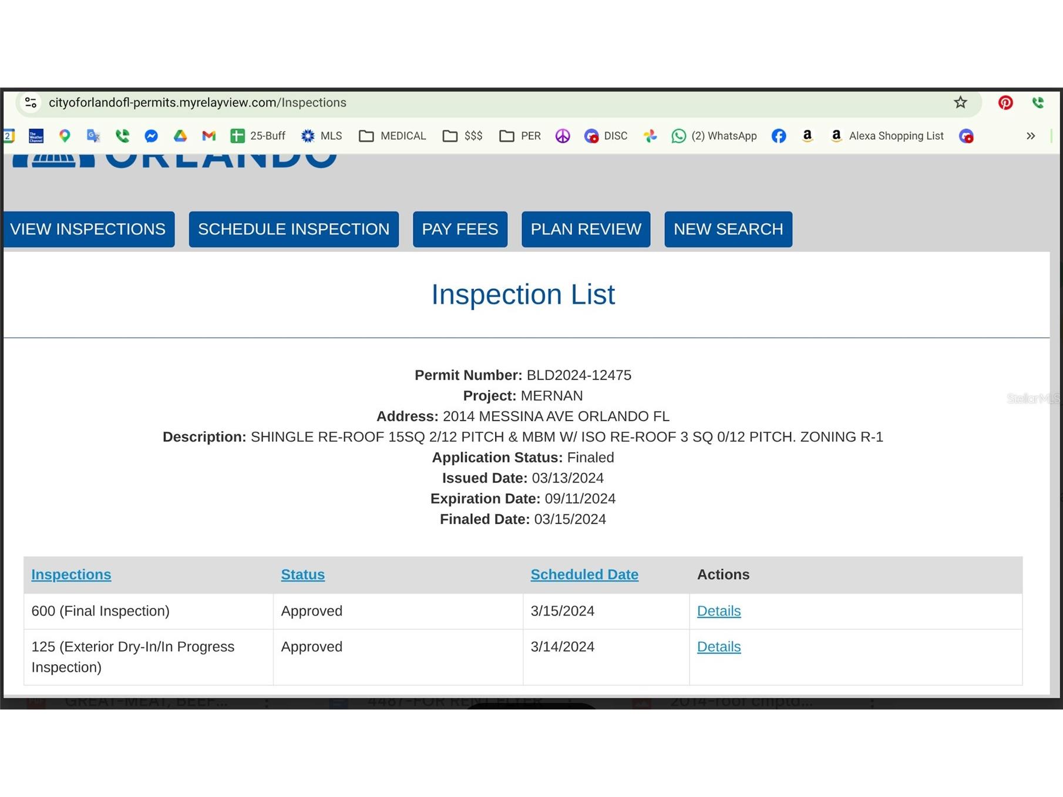
Task: Click the Actions column header
Action: click(724, 574)
